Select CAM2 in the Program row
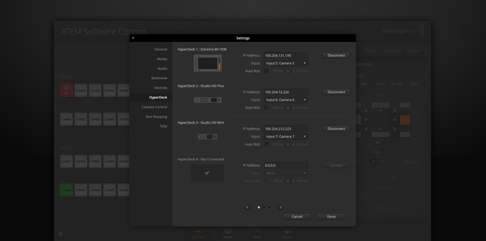The width and height of the screenshot is (486, 241). (x=81, y=90)
